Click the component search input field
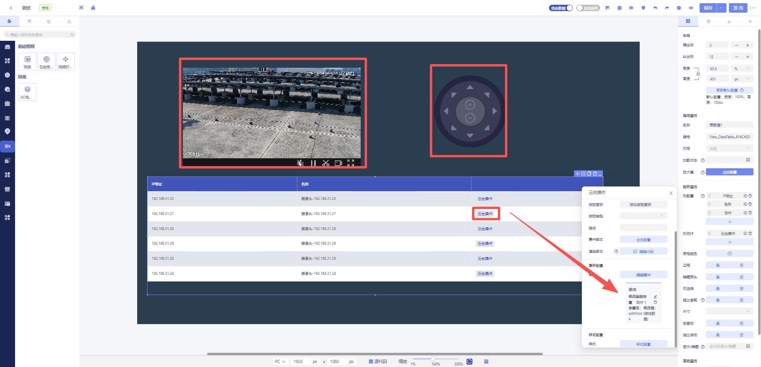The image size is (761, 367). coord(40,35)
